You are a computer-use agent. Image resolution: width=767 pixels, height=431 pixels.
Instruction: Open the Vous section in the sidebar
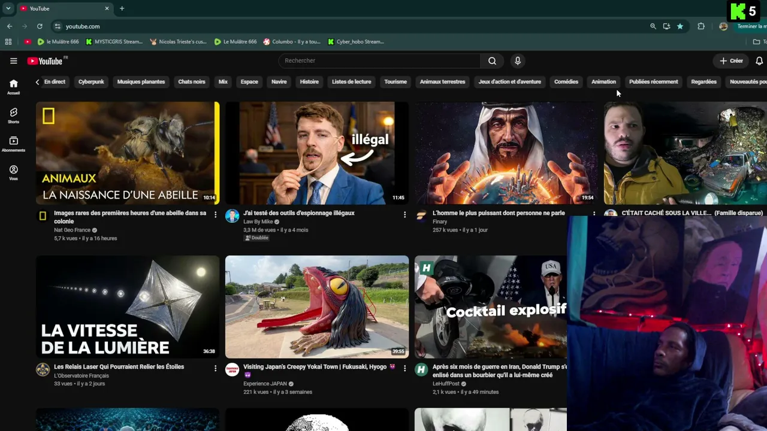pyautogui.click(x=13, y=173)
